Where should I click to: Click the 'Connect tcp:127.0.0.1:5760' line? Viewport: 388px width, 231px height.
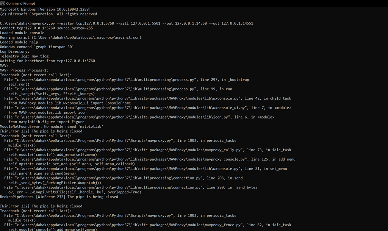click(46, 28)
